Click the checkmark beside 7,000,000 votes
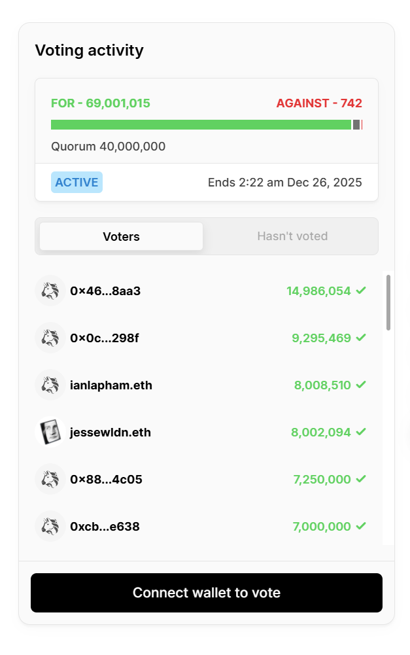The image size is (410, 655). click(x=361, y=526)
